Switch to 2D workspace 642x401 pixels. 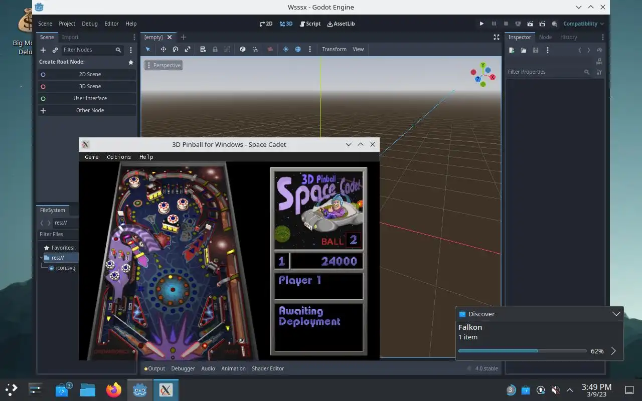pyautogui.click(x=266, y=24)
